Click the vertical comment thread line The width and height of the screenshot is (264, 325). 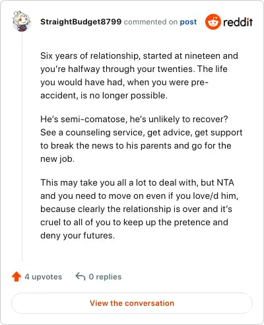point(22,147)
